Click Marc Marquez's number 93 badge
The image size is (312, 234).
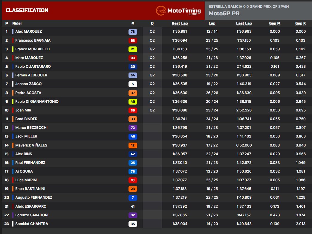point(133,58)
